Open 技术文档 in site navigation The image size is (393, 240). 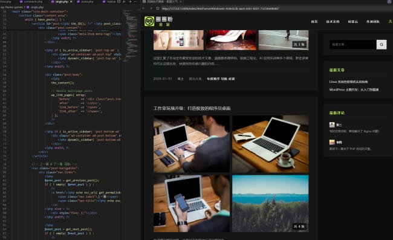[333, 22]
